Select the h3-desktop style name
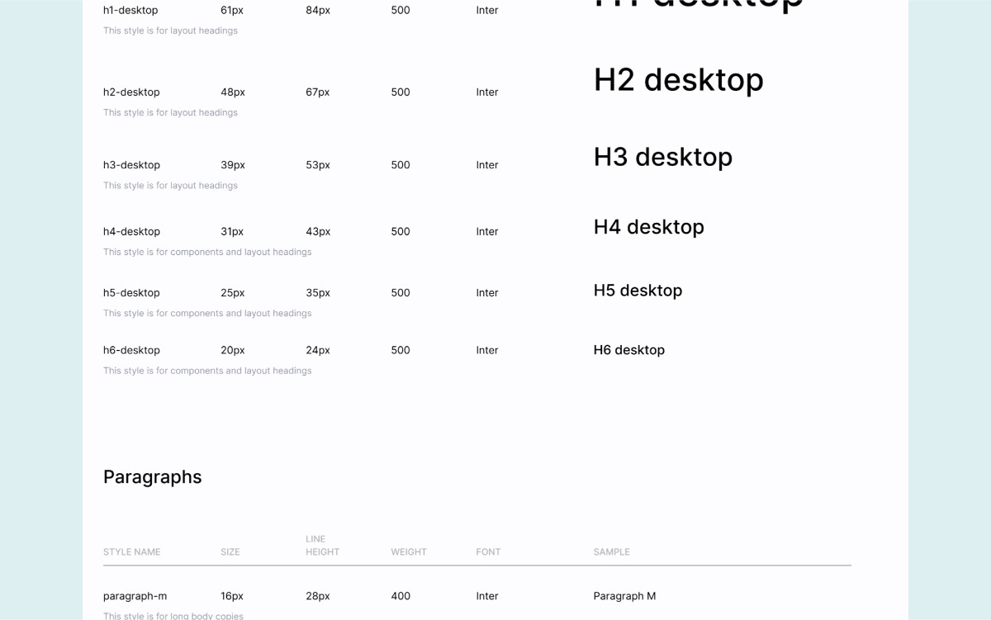 pyautogui.click(x=130, y=164)
